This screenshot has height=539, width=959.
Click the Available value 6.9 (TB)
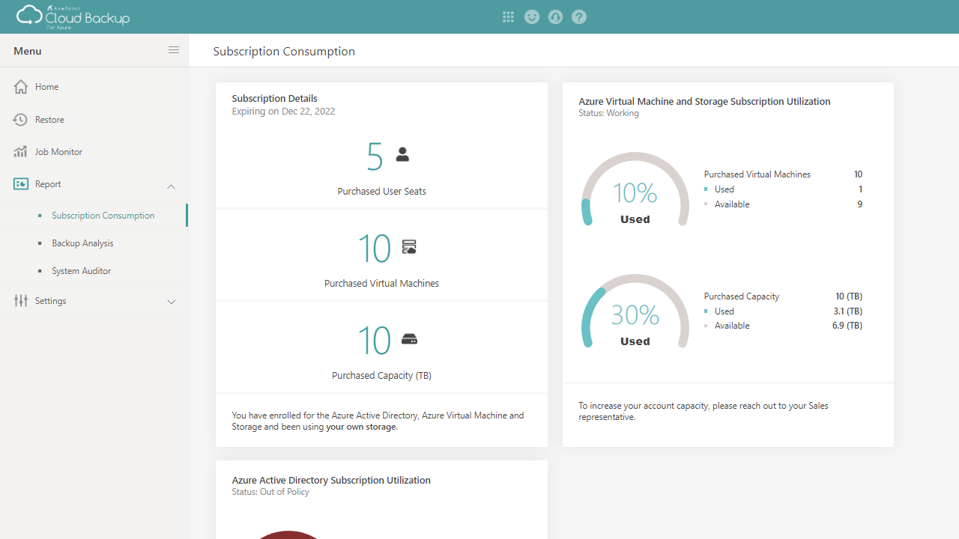tap(847, 326)
